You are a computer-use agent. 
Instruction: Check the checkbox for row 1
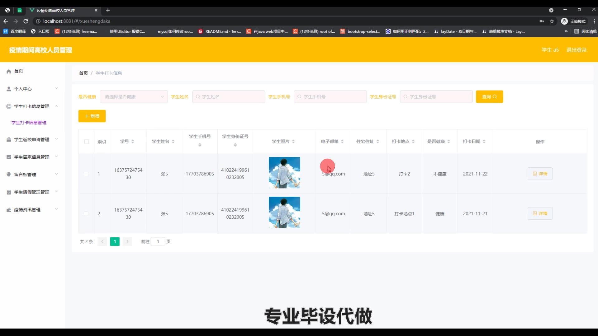point(86,174)
